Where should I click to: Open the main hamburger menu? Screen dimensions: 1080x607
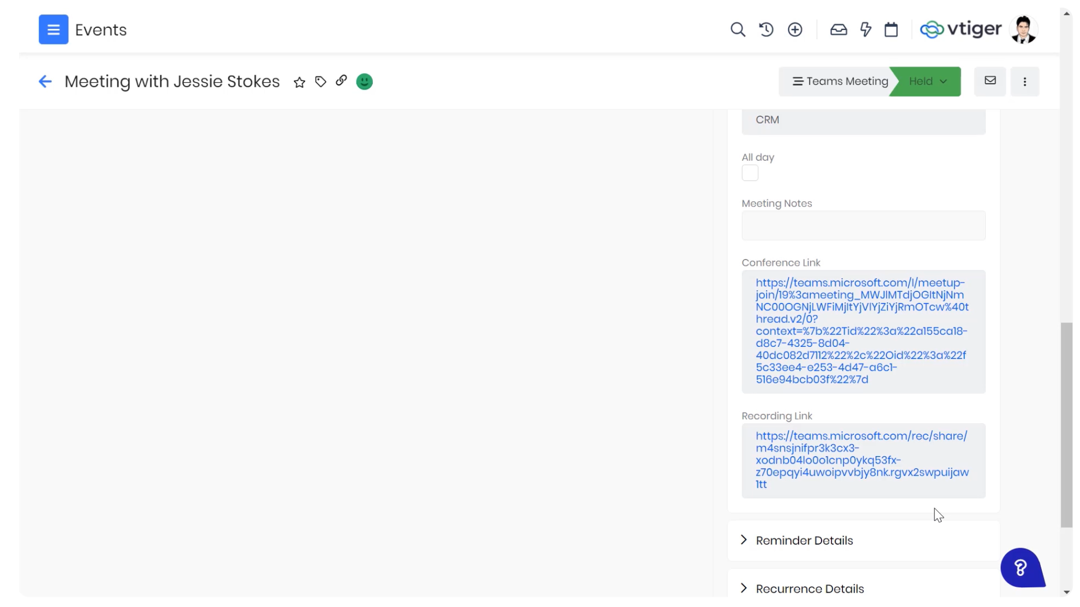coord(53,29)
